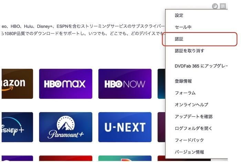
Task: Open 設定 from the menu
Action: (x=179, y=15)
